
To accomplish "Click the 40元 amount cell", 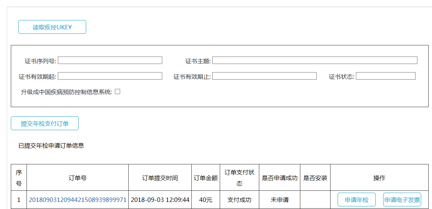I will coord(206,200).
